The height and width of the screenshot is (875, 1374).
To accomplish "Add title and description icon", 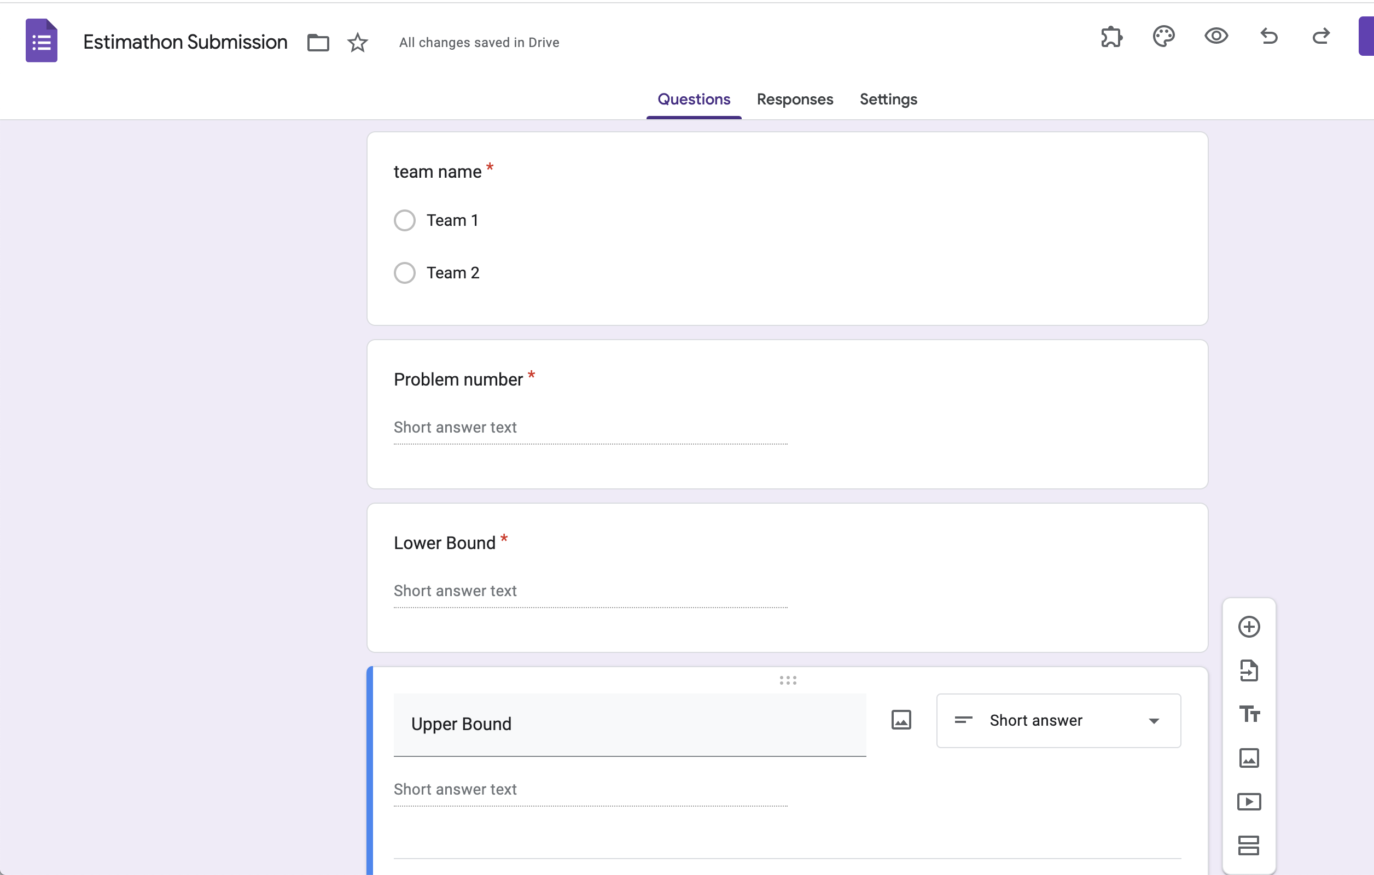I will [x=1249, y=714].
